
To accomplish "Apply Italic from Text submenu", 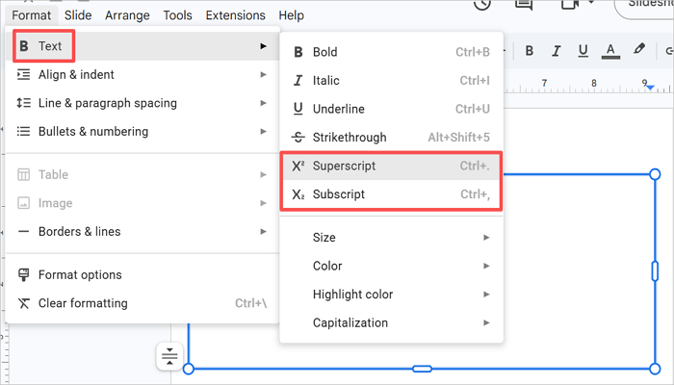I will (391, 80).
